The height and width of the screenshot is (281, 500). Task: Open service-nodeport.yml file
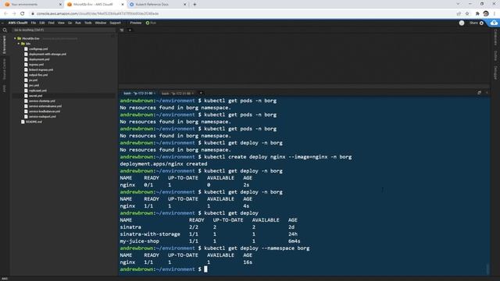click(42, 116)
